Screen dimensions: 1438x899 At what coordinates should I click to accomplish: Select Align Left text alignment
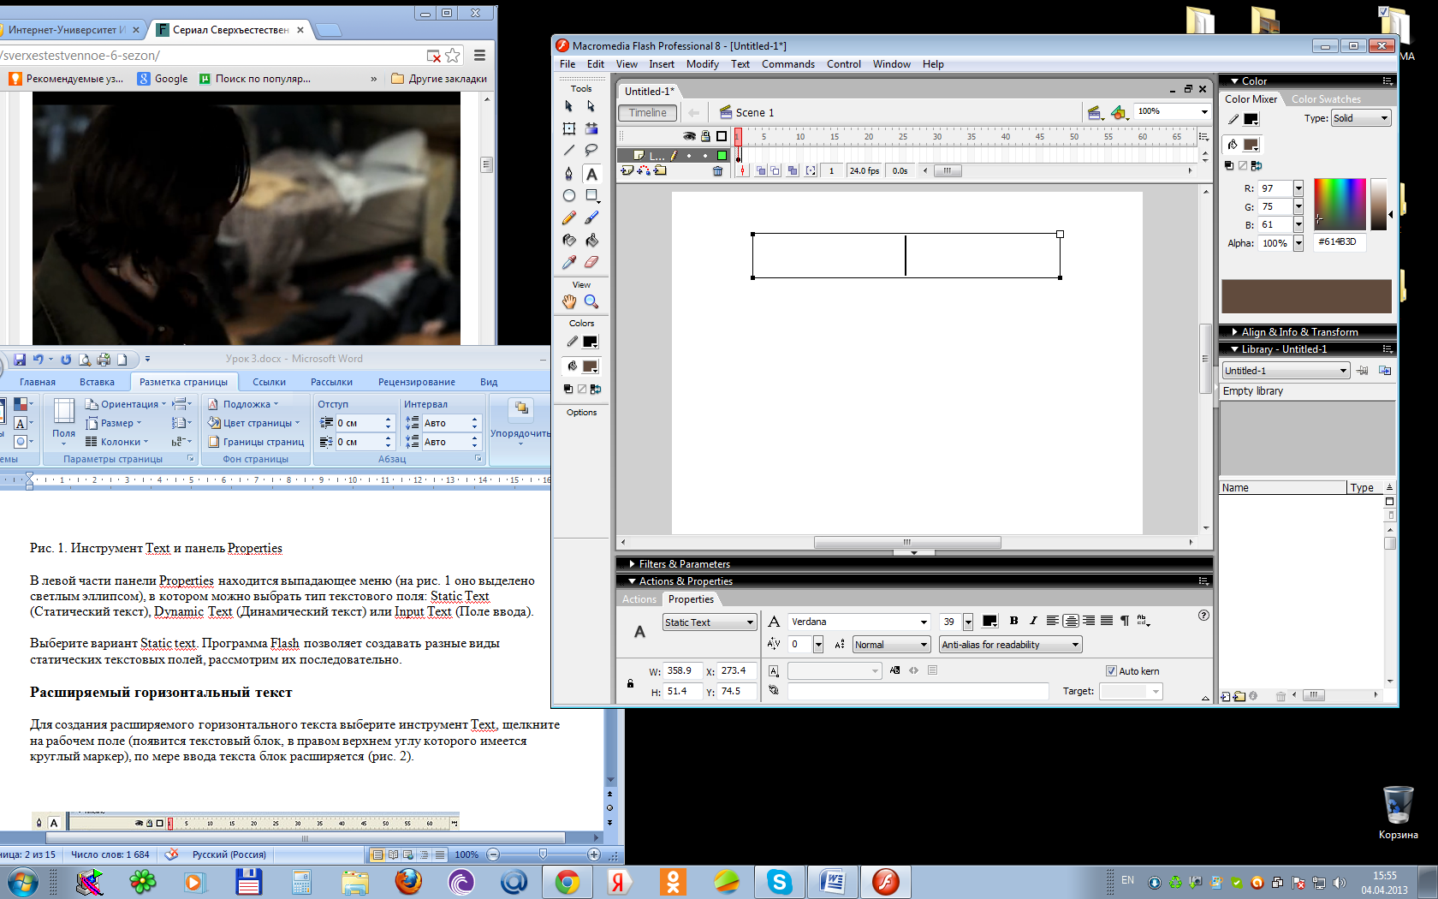[x=1053, y=621]
